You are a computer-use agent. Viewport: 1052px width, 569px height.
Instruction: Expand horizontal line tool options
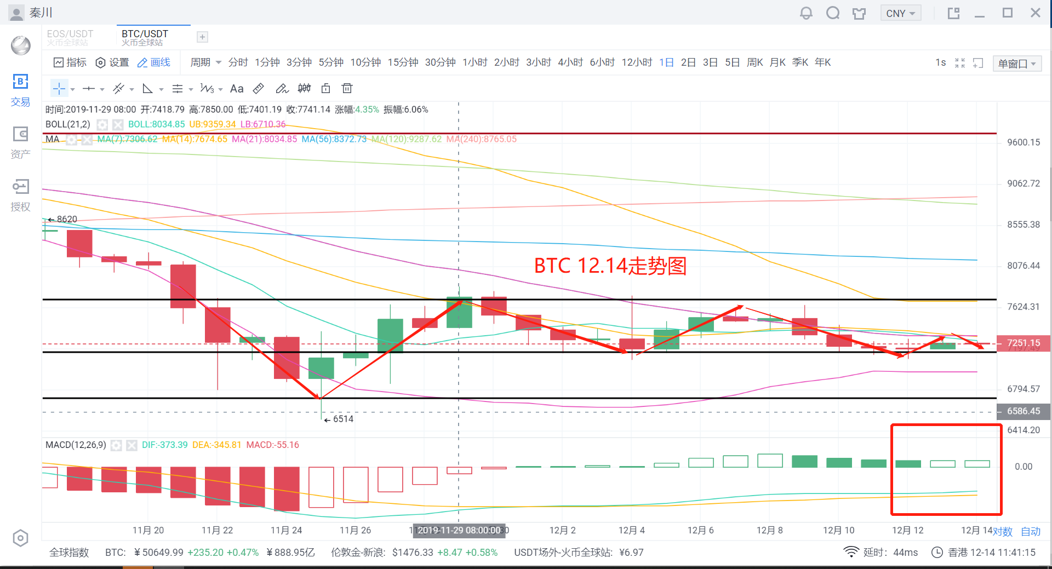[x=102, y=89]
